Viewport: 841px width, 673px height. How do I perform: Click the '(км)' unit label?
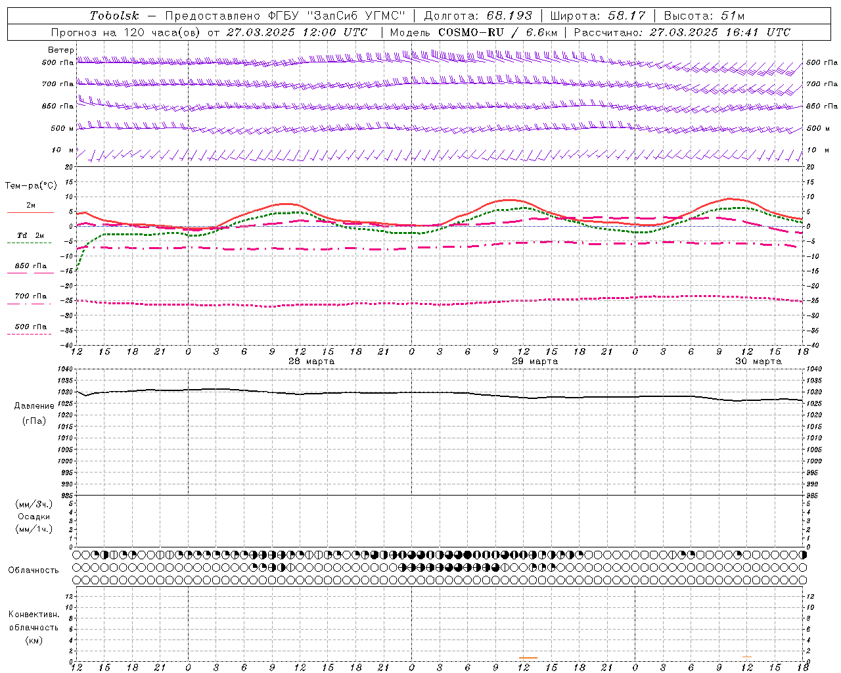coord(34,640)
